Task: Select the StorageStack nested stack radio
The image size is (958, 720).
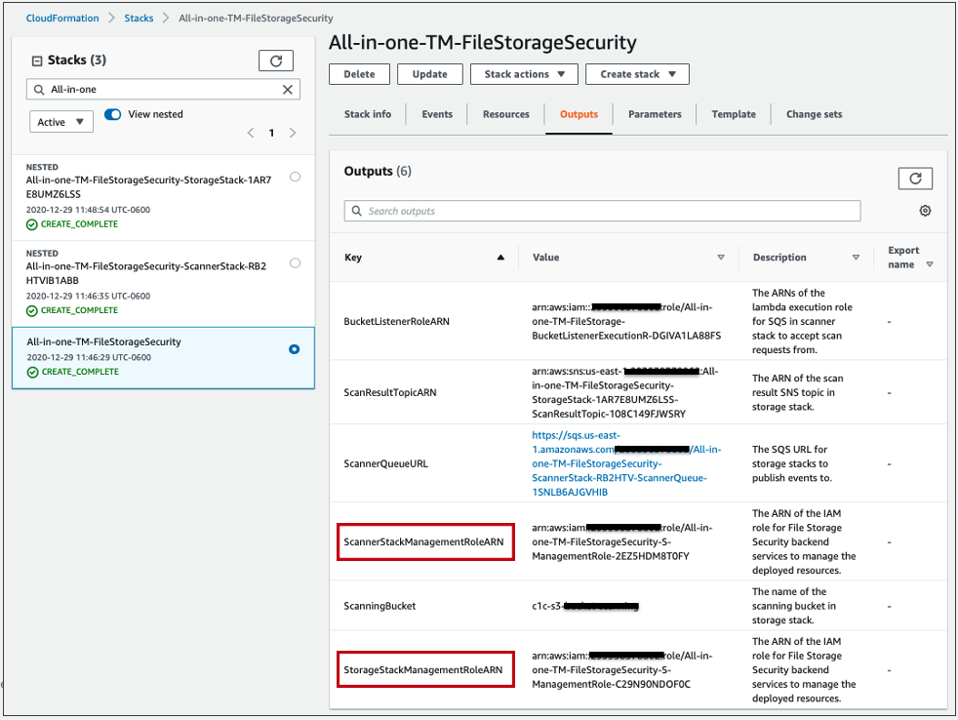Action: pos(295,177)
